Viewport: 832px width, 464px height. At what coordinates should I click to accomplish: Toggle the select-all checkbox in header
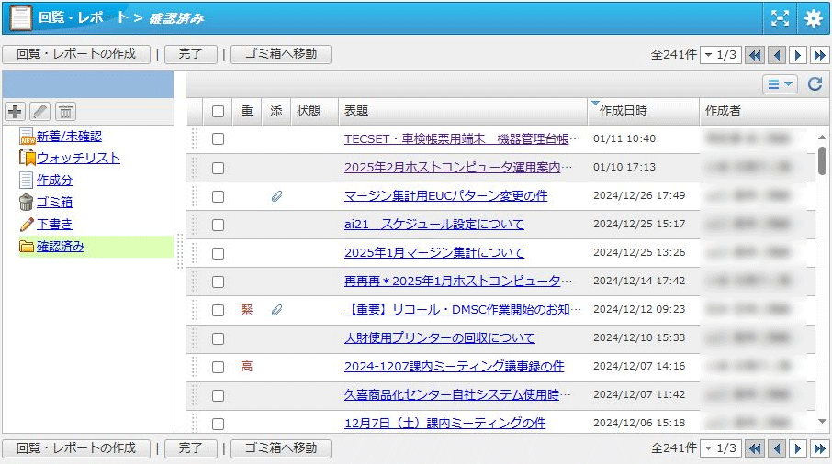point(218,111)
